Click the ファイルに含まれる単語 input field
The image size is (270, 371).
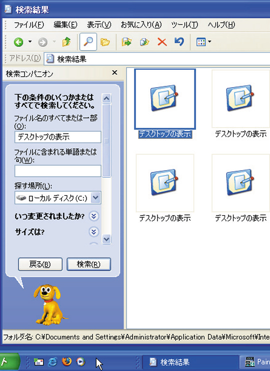click(x=58, y=171)
